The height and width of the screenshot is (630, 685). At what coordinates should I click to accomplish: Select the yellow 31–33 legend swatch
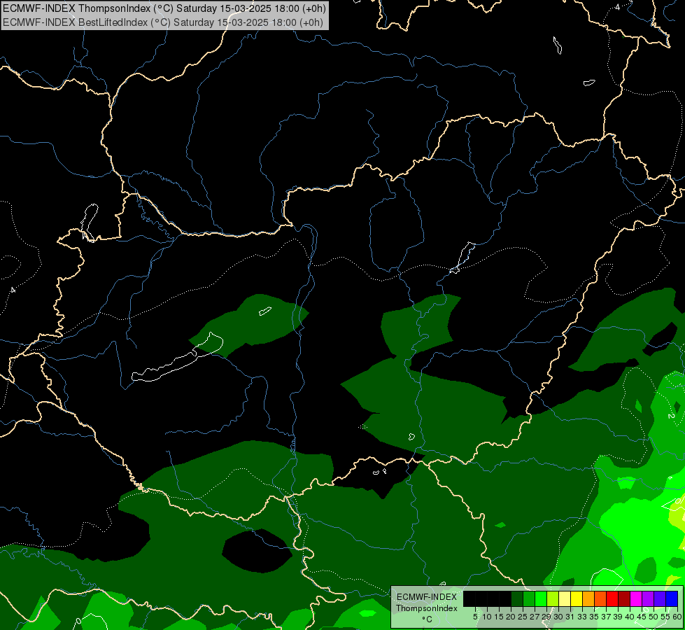coord(577,598)
